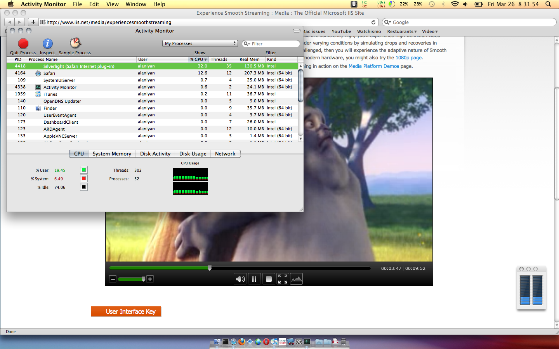Click the CPU pie chart menu bar icon
Image resolution: width=559 pixels, height=349 pixels.
click(392, 4)
